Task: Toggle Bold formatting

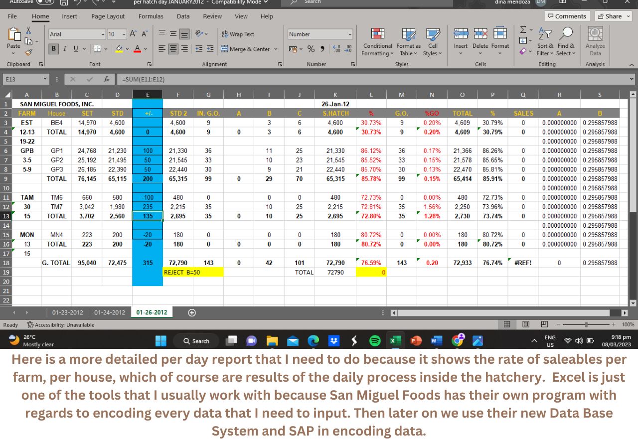Action: pos(54,49)
